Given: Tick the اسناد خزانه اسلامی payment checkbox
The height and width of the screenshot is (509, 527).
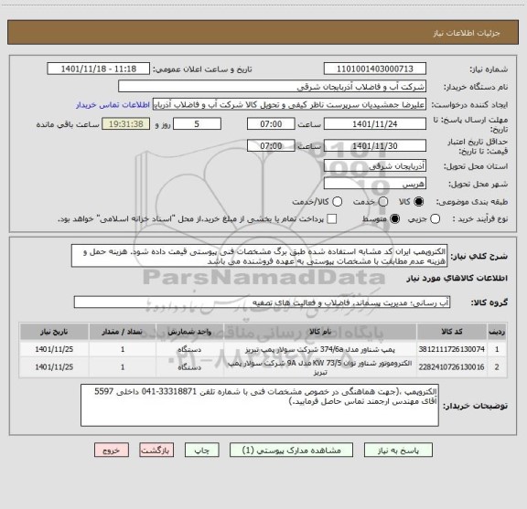Looking at the screenshot, I should pyautogui.click(x=332, y=219).
